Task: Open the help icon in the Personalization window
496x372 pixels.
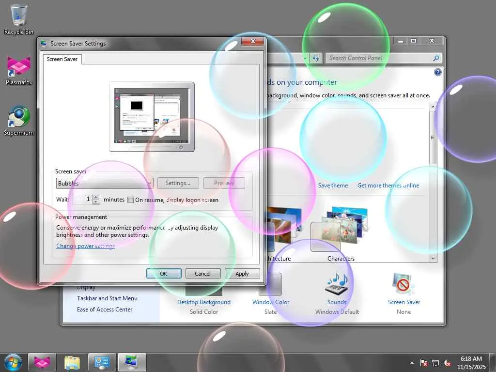Action: 437,73
